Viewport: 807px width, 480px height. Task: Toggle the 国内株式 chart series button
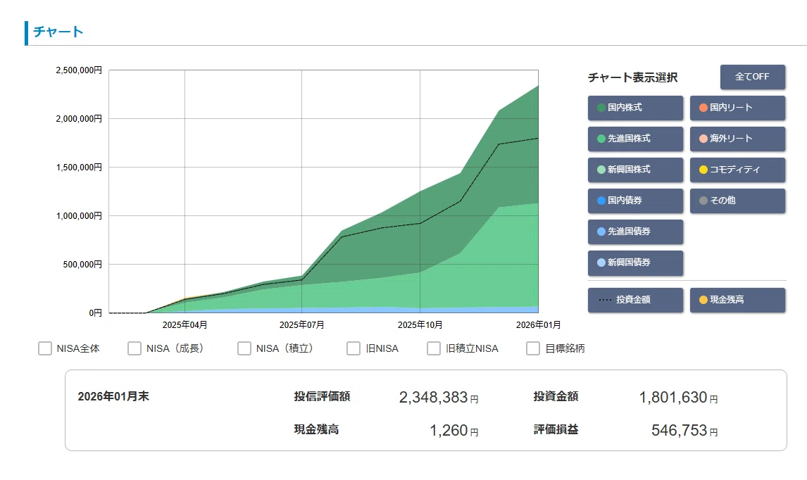(x=635, y=108)
